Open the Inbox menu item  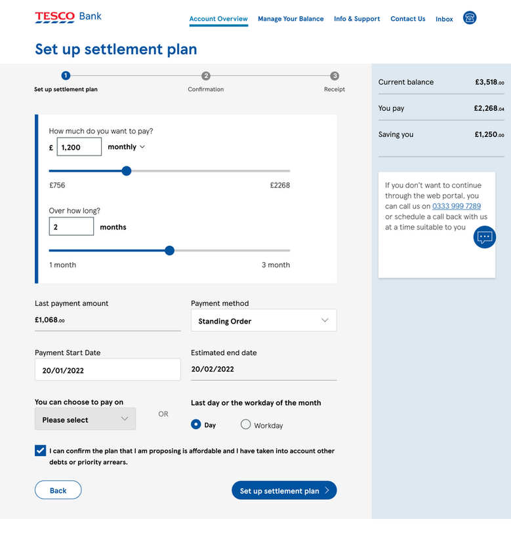(x=444, y=20)
